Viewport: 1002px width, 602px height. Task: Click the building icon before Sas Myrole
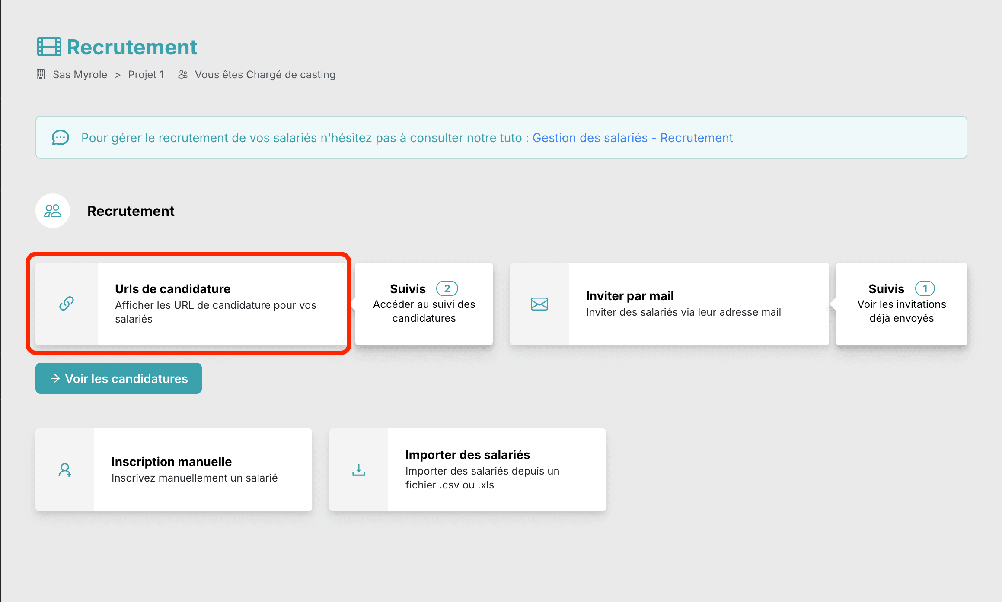pyautogui.click(x=41, y=74)
